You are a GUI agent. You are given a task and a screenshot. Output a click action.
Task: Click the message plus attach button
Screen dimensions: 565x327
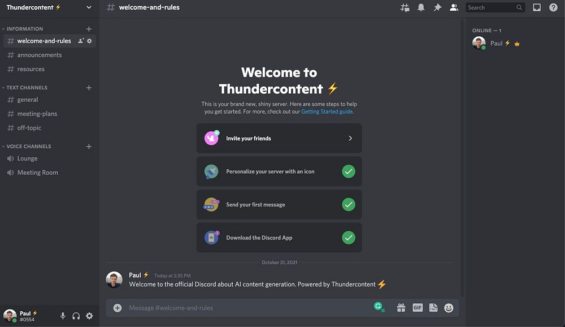118,308
